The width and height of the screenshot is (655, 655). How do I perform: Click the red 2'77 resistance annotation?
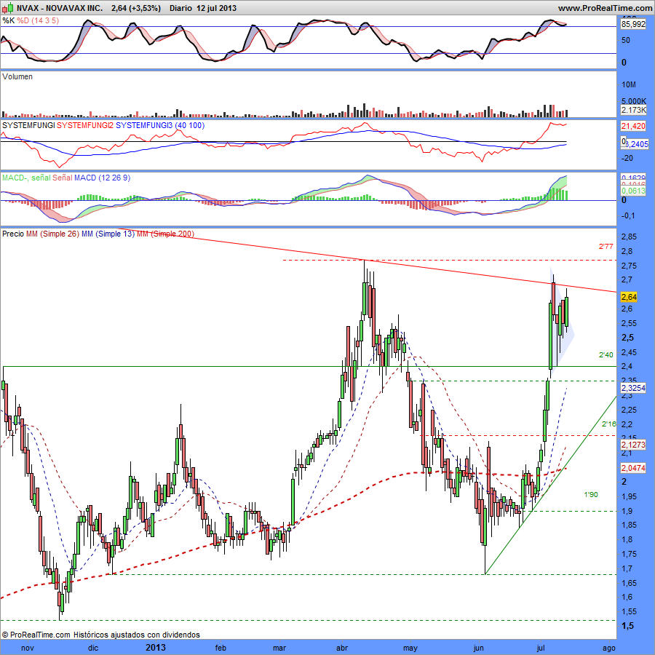pos(606,247)
